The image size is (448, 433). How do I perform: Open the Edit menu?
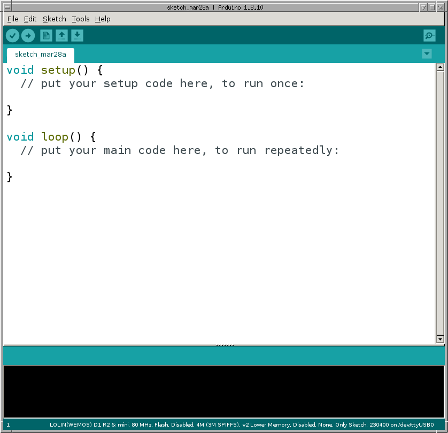pos(30,19)
